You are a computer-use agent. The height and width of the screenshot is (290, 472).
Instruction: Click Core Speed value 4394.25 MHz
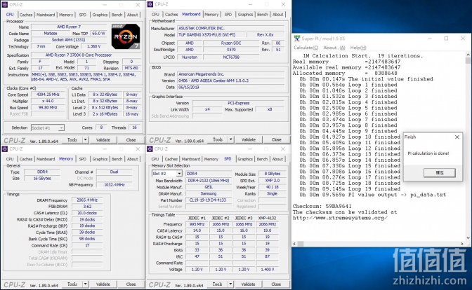tap(48, 95)
